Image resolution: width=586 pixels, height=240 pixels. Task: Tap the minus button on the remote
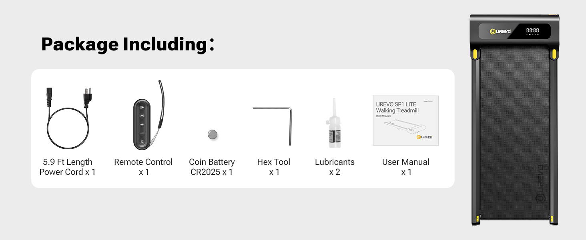[x=142, y=133]
